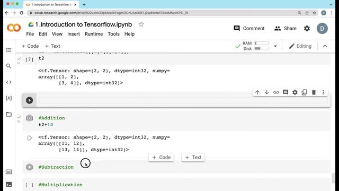
Task: Click the notebook vertical scrollbar thumb
Action: coord(333,178)
